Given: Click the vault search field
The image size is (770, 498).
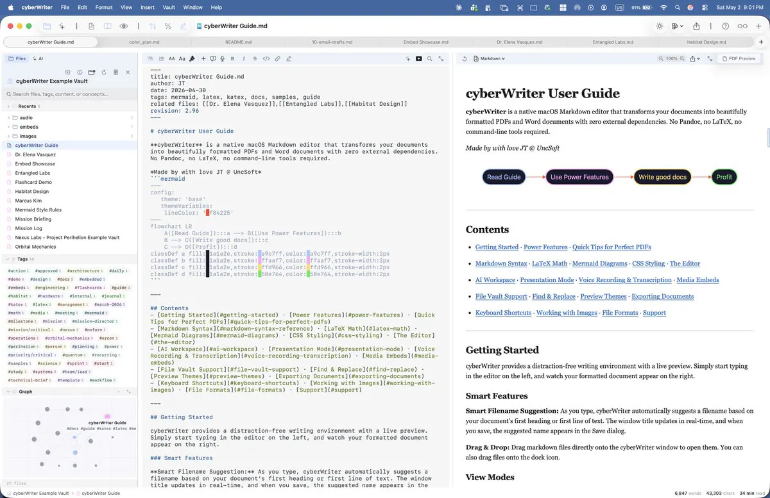Looking at the screenshot, I should tap(70, 94).
